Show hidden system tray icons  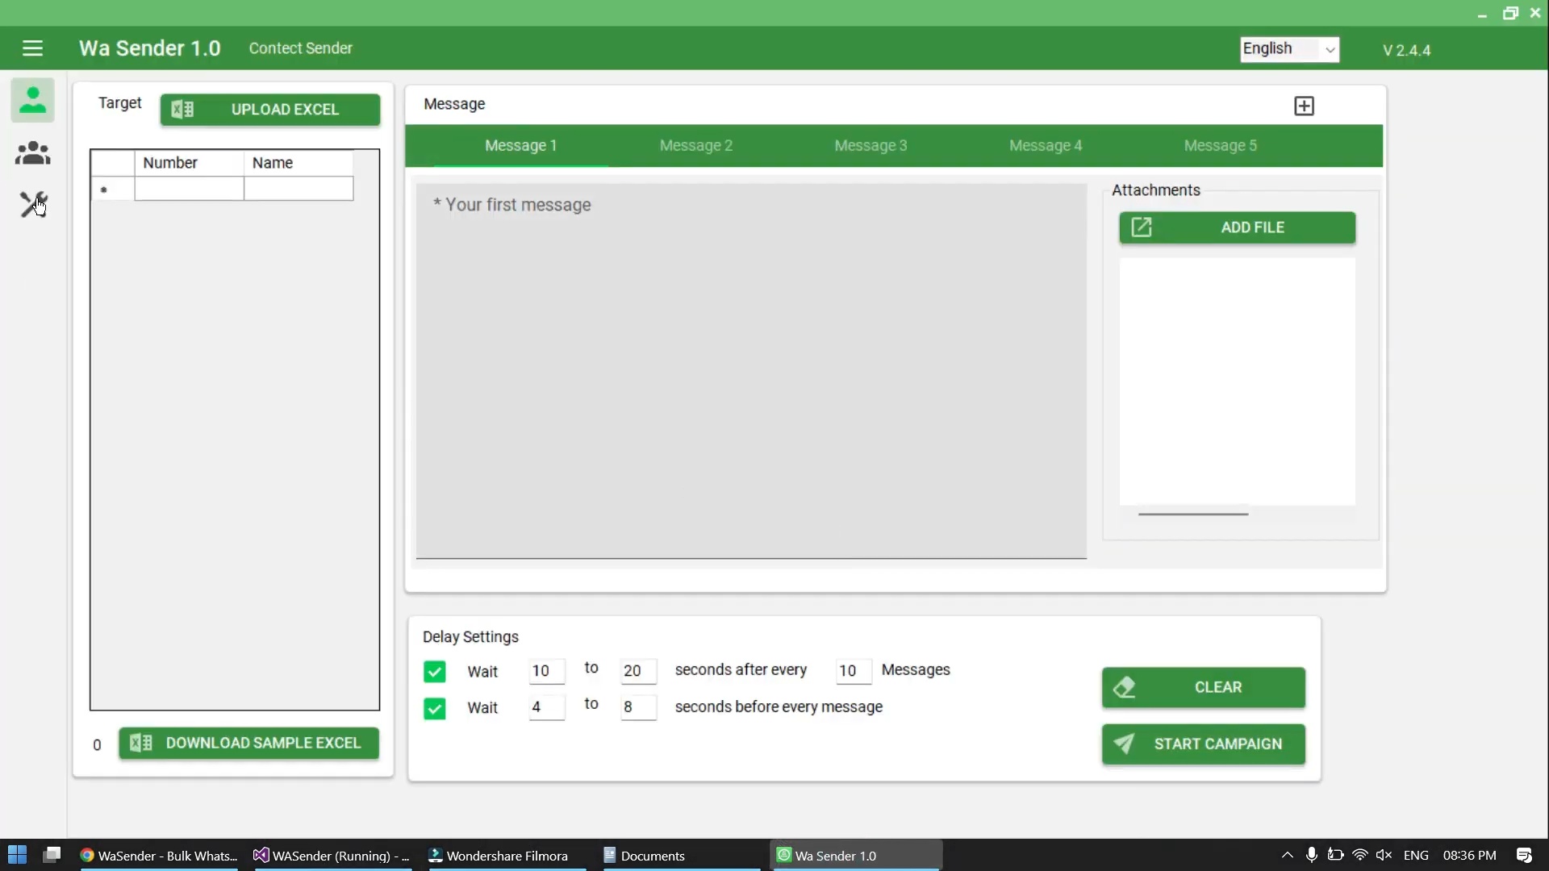pyautogui.click(x=1287, y=855)
